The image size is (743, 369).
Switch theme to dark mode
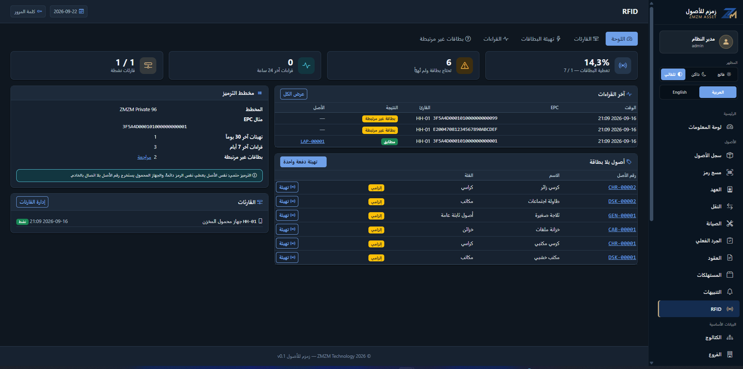pyautogui.click(x=699, y=74)
